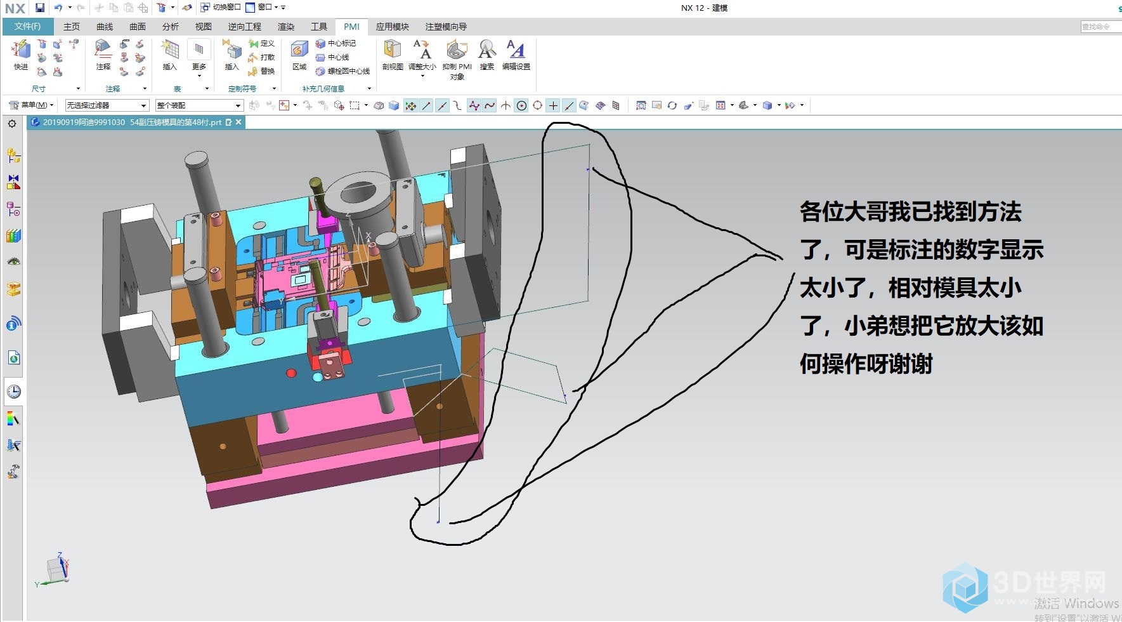Screen dimensions: 1122x622
Task: Open the Reuse Library books icon
Action: [13, 235]
